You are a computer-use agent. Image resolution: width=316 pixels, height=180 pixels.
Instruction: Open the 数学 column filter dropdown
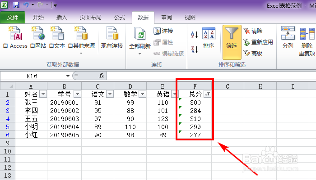point(143,94)
